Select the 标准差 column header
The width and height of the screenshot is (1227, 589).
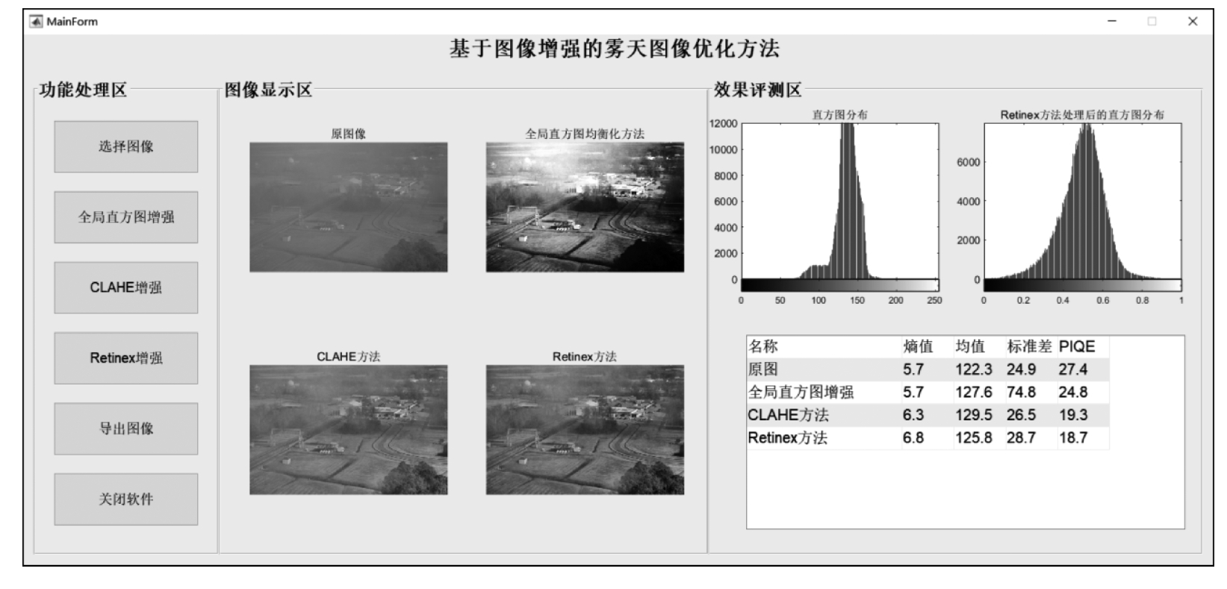[1030, 346]
